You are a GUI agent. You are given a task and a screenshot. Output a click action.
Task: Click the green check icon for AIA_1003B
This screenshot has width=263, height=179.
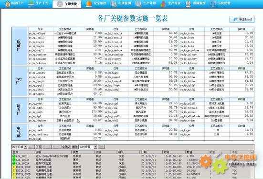pyautogui.click(x=14, y=160)
